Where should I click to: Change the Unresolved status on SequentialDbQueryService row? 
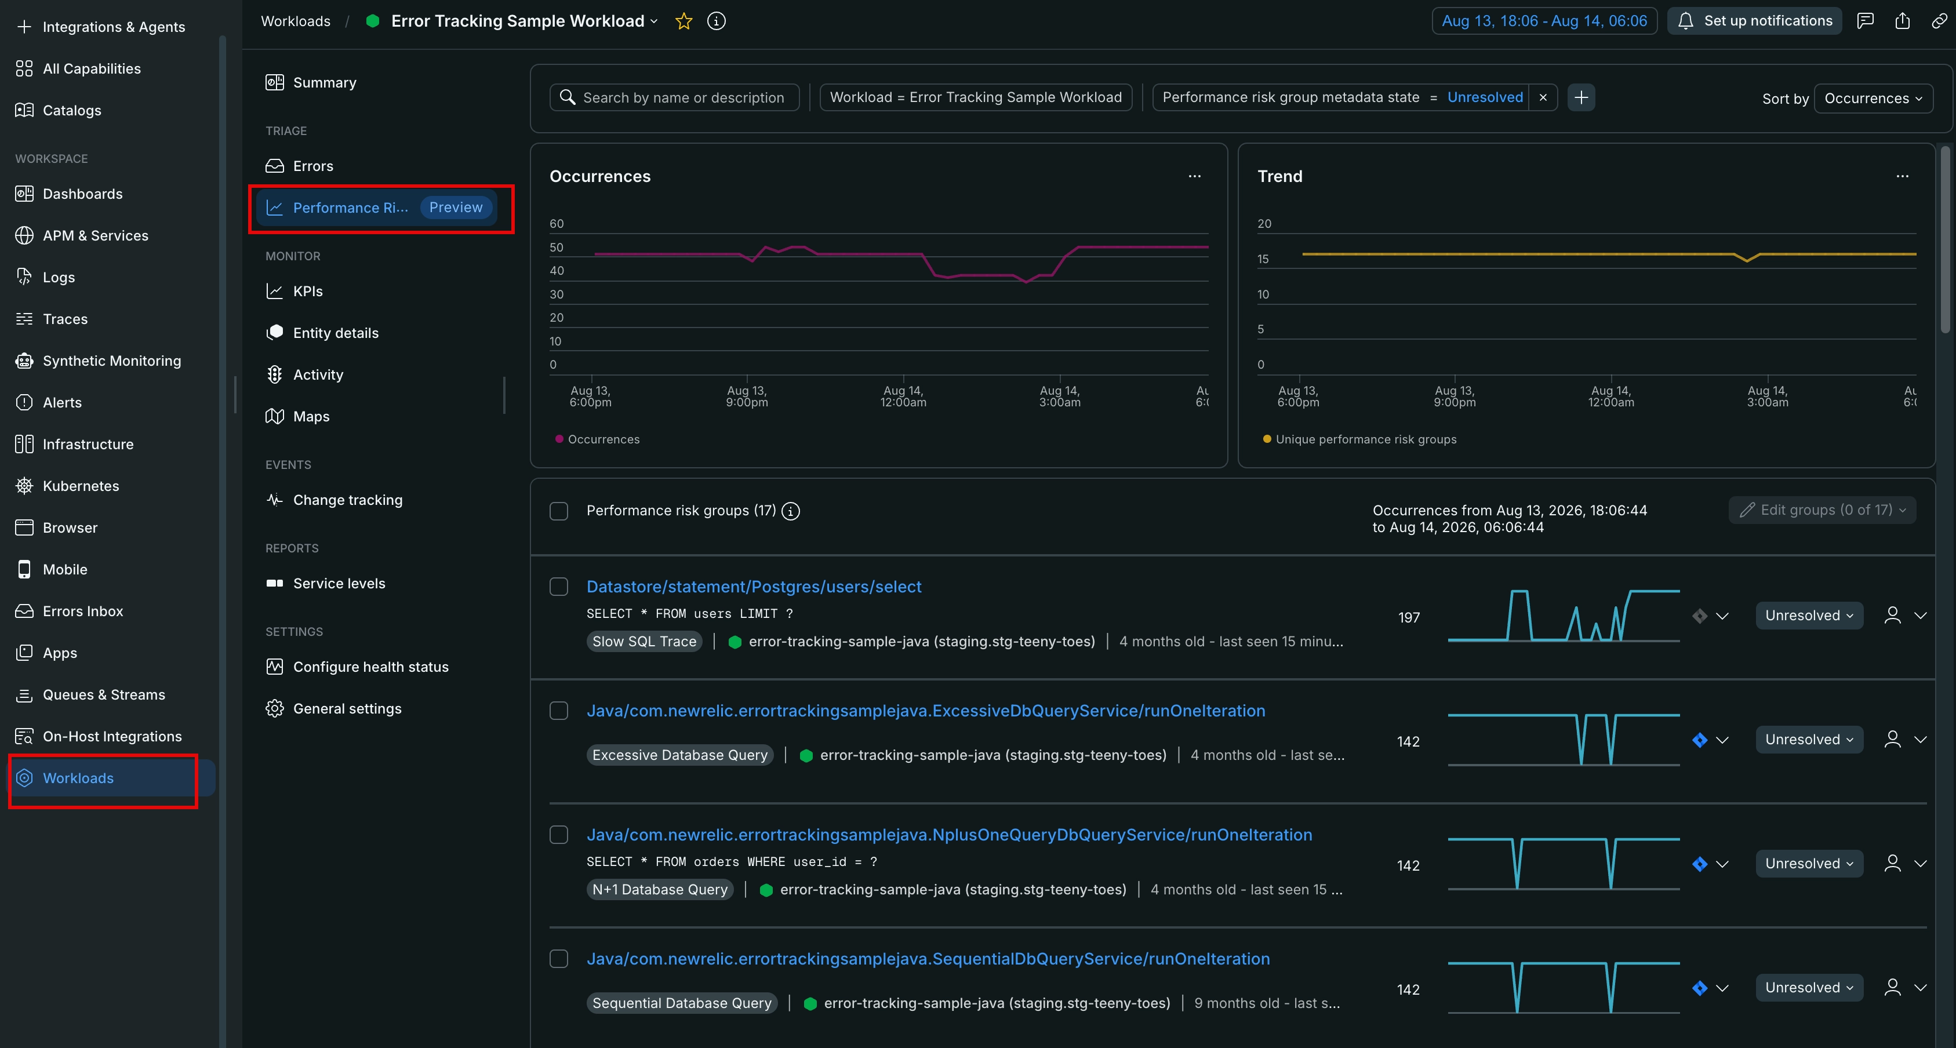coord(1809,987)
